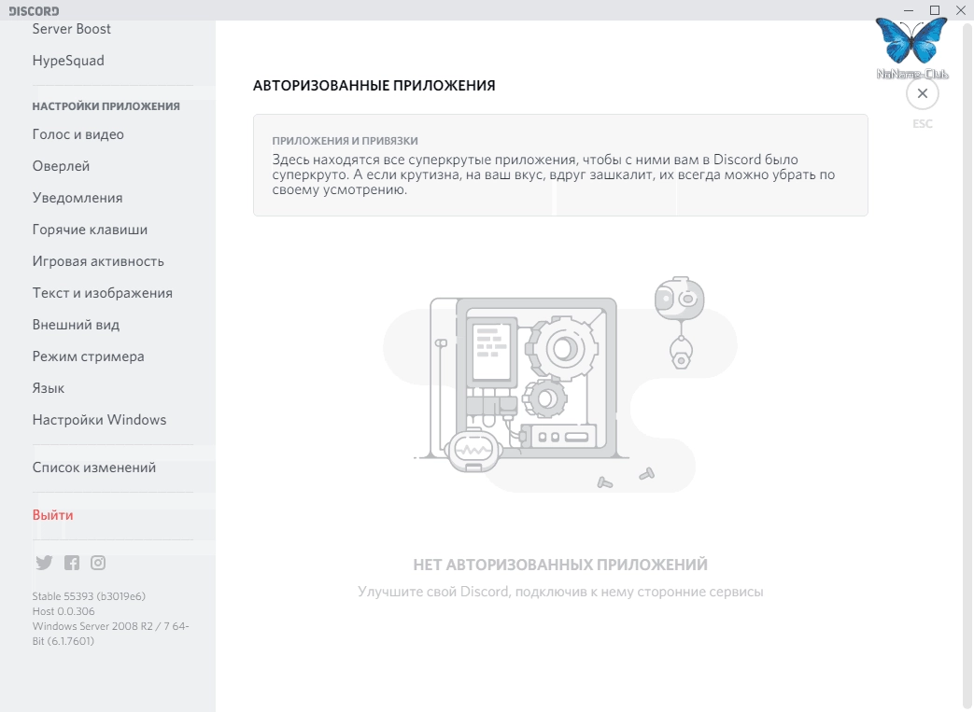
Task: Close settings with the X (ESC) button
Action: [923, 93]
